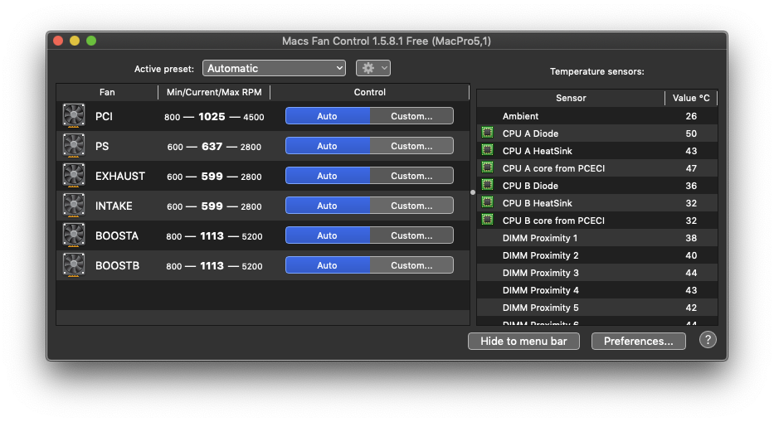Screen dimensions: 774x422
Task: Select the DIMM Proximity 3 row
Action: [x=597, y=273]
